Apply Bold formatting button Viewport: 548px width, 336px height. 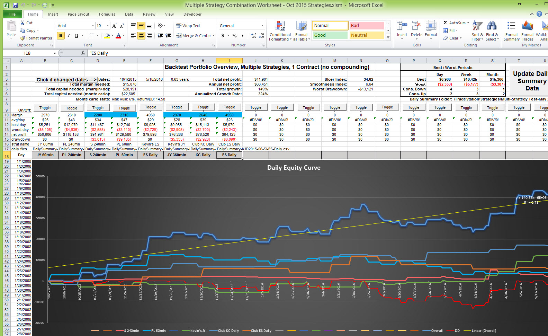(x=61, y=36)
